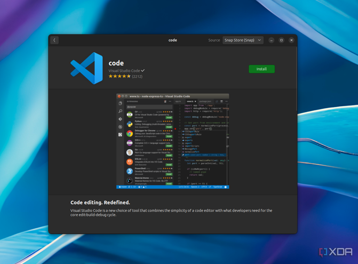Click the search magnifier icon in the screenshot sidebar
Image resolution: width=358 pixels, height=264 pixels.
(x=120, y=111)
